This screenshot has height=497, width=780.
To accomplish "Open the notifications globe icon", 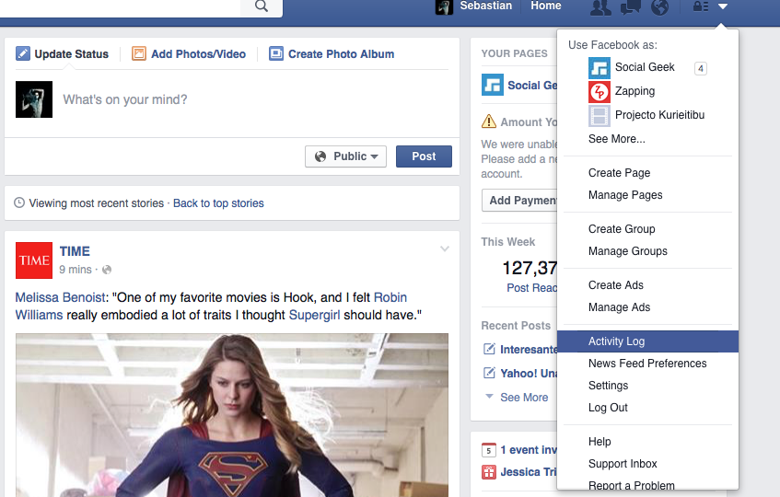I will click(659, 7).
